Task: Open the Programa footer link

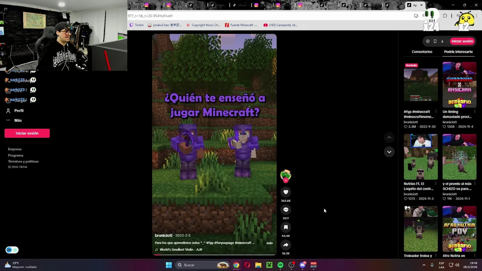Action: 15,155
